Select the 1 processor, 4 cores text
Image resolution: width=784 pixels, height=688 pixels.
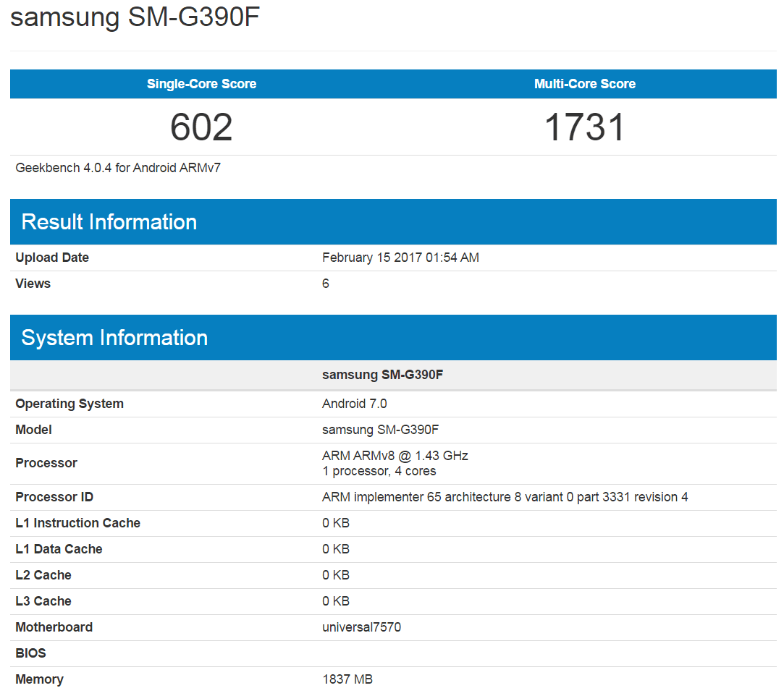click(x=379, y=471)
